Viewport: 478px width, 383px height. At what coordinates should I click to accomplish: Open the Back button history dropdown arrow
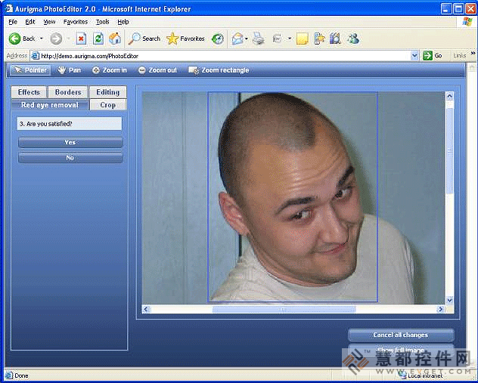pyautogui.click(x=42, y=39)
